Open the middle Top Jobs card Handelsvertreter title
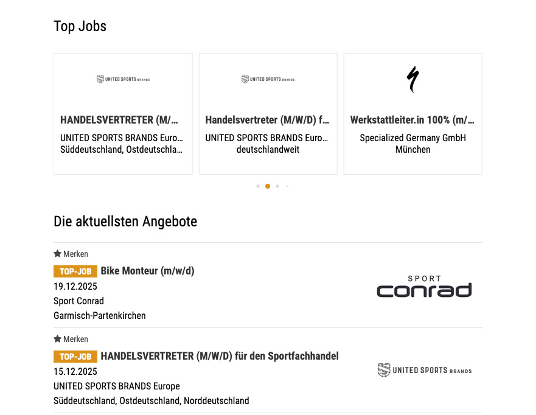536x415 pixels. pos(268,120)
